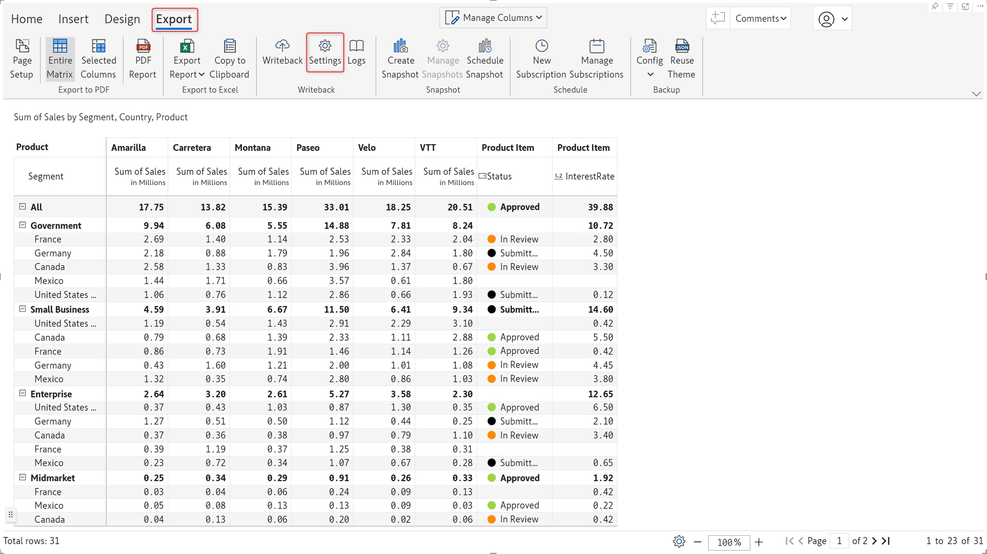The image size is (987, 554).
Task: Click New Subscription clock icon
Action: coord(541,46)
